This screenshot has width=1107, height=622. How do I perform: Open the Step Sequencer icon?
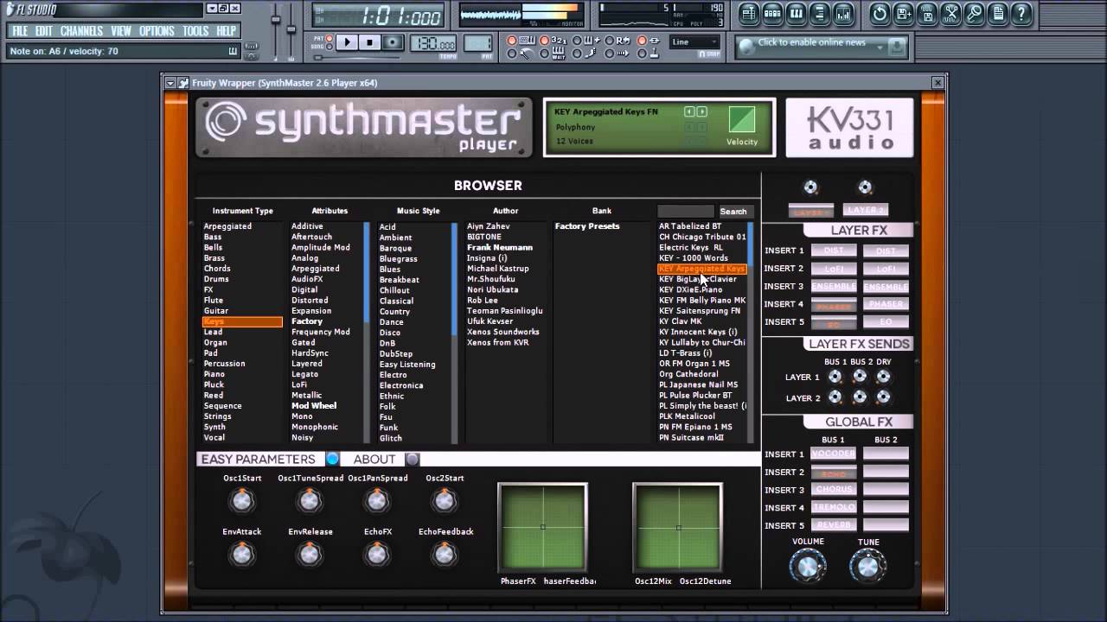coord(773,13)
